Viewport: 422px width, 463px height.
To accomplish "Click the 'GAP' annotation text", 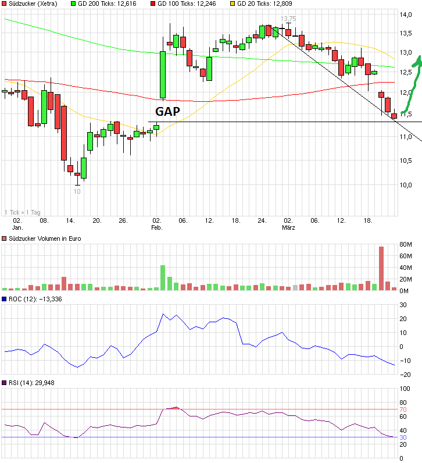I will point(167,111).
